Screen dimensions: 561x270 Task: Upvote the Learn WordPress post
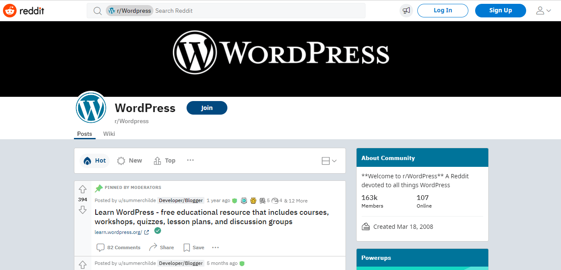82,189
